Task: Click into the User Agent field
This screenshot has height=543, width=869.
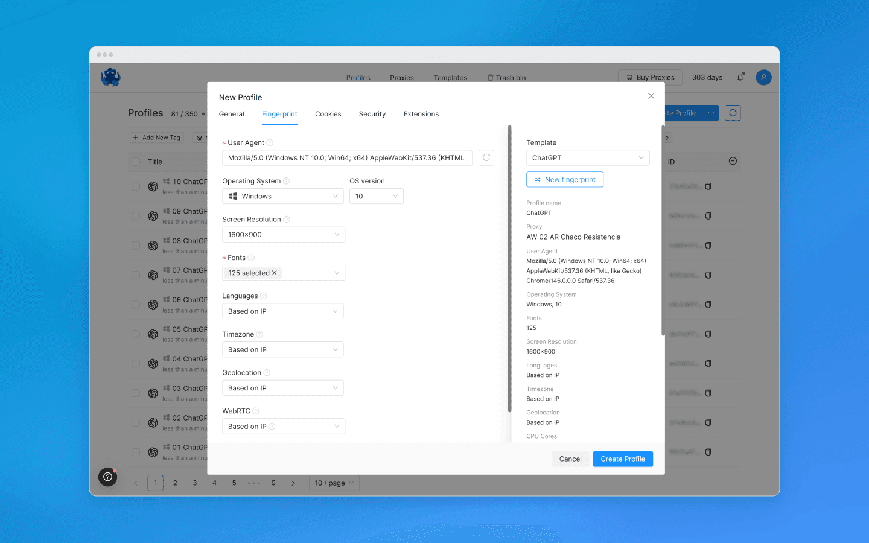Action: coord(347,158)
